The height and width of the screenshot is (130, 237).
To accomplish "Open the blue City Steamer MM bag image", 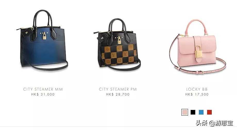I will tap(42, 40).
